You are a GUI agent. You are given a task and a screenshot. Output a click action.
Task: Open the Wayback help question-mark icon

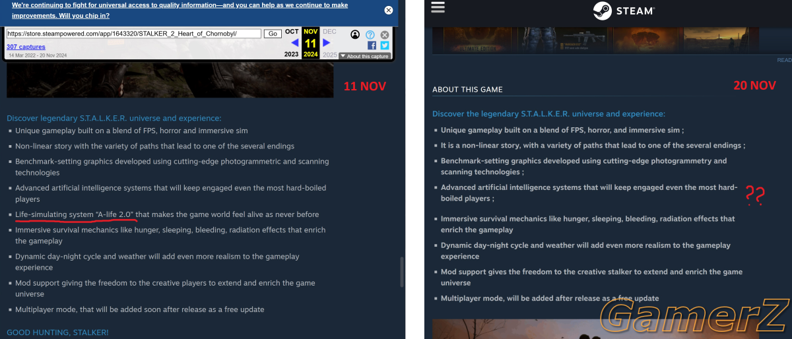[370, 34]
